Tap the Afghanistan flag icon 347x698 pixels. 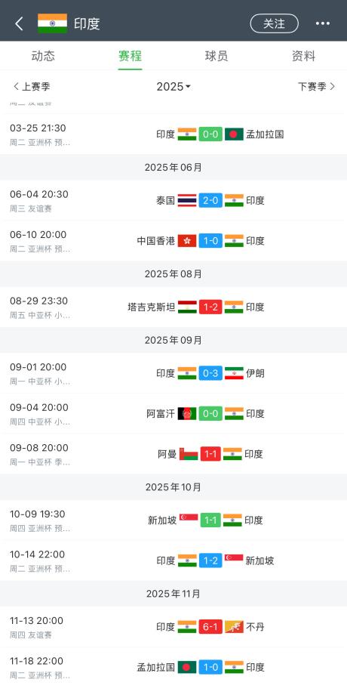tap(187, 413)
